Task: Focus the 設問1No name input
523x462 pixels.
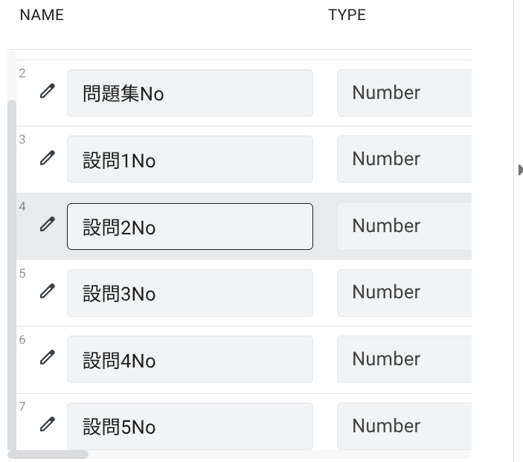Action: (x=190, y=159)
